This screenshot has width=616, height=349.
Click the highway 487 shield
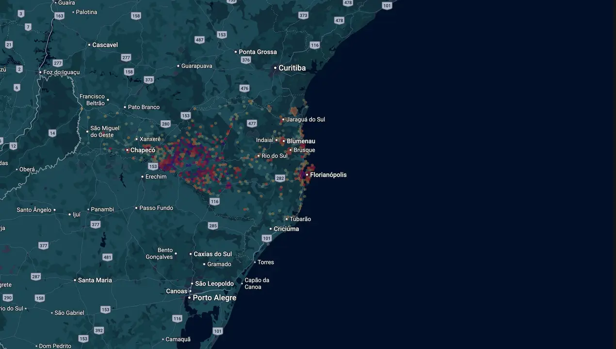pyautogui.click(x=199, y=40)
